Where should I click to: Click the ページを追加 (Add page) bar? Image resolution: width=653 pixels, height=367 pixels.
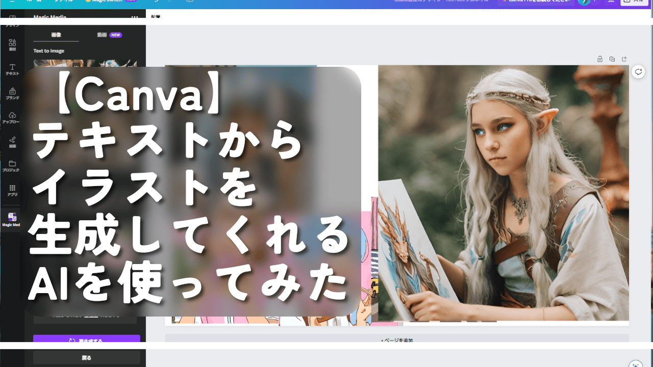396,339
